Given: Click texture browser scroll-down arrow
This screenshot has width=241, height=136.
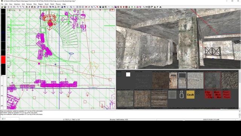Looking at the screenshot, I should [239, 108].
